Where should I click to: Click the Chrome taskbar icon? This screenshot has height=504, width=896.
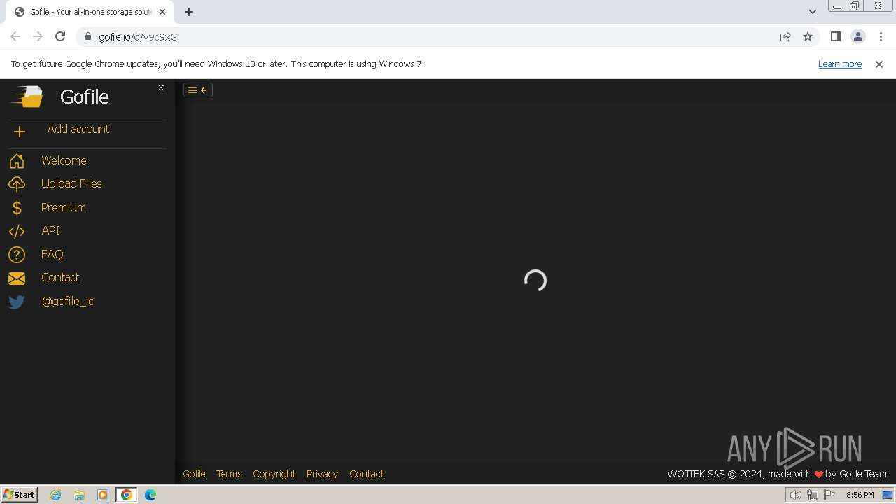pos(127,495)
